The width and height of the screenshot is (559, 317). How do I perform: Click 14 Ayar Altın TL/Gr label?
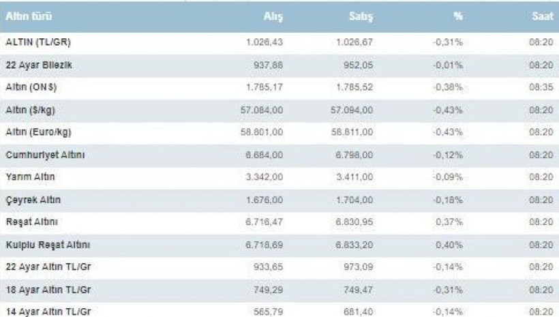48,312
